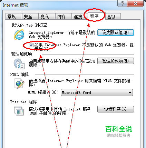Click the manage add-ons gear icon

[x=19, y=64]
